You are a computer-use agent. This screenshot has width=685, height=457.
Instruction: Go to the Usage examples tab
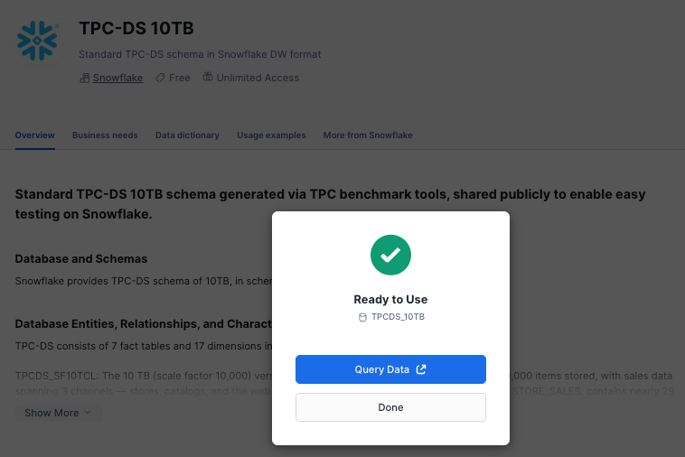[271, 135]
